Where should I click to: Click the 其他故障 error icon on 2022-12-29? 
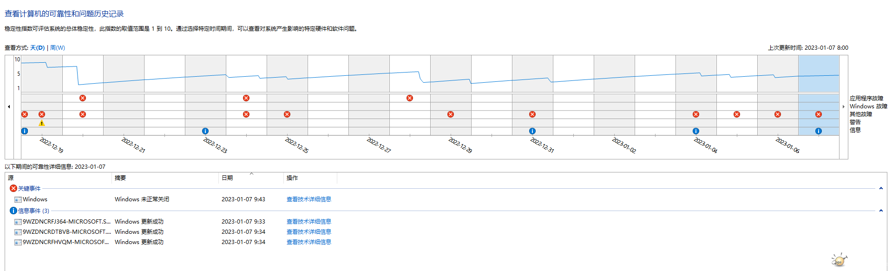pos(451,114)
